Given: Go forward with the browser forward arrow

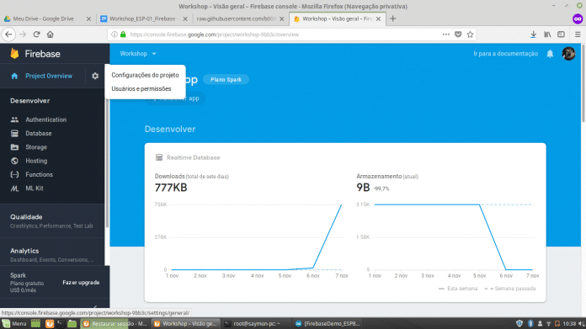Looking at the screenshot, I should 23,34.
